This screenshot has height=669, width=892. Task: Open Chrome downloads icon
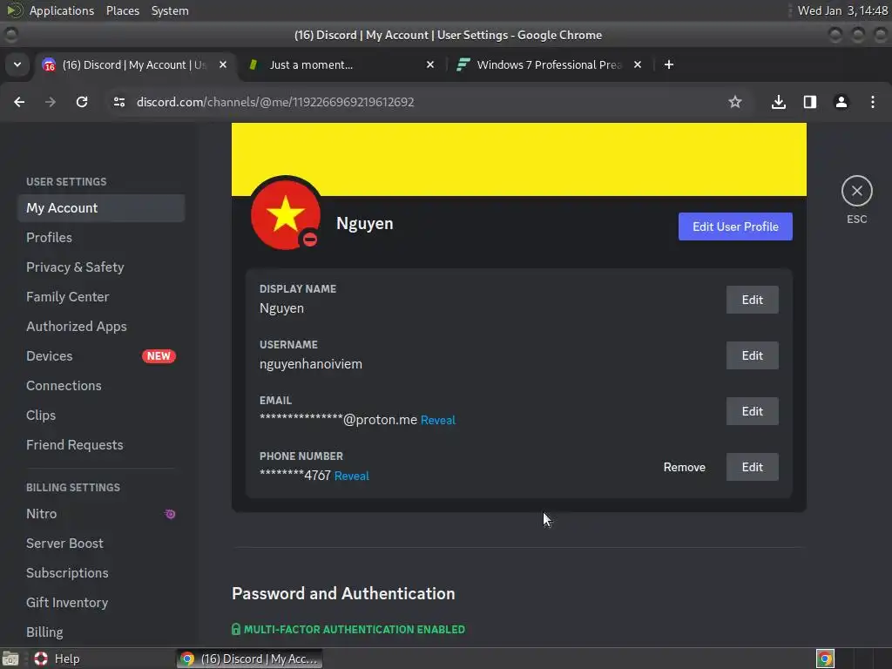778,102
